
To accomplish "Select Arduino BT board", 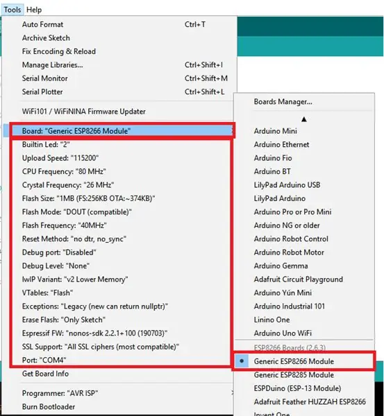I will [x=304, y=172].
